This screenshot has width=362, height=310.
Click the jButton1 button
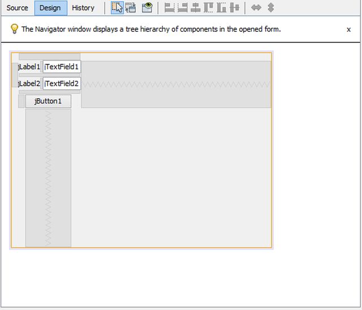click(48, 101)
